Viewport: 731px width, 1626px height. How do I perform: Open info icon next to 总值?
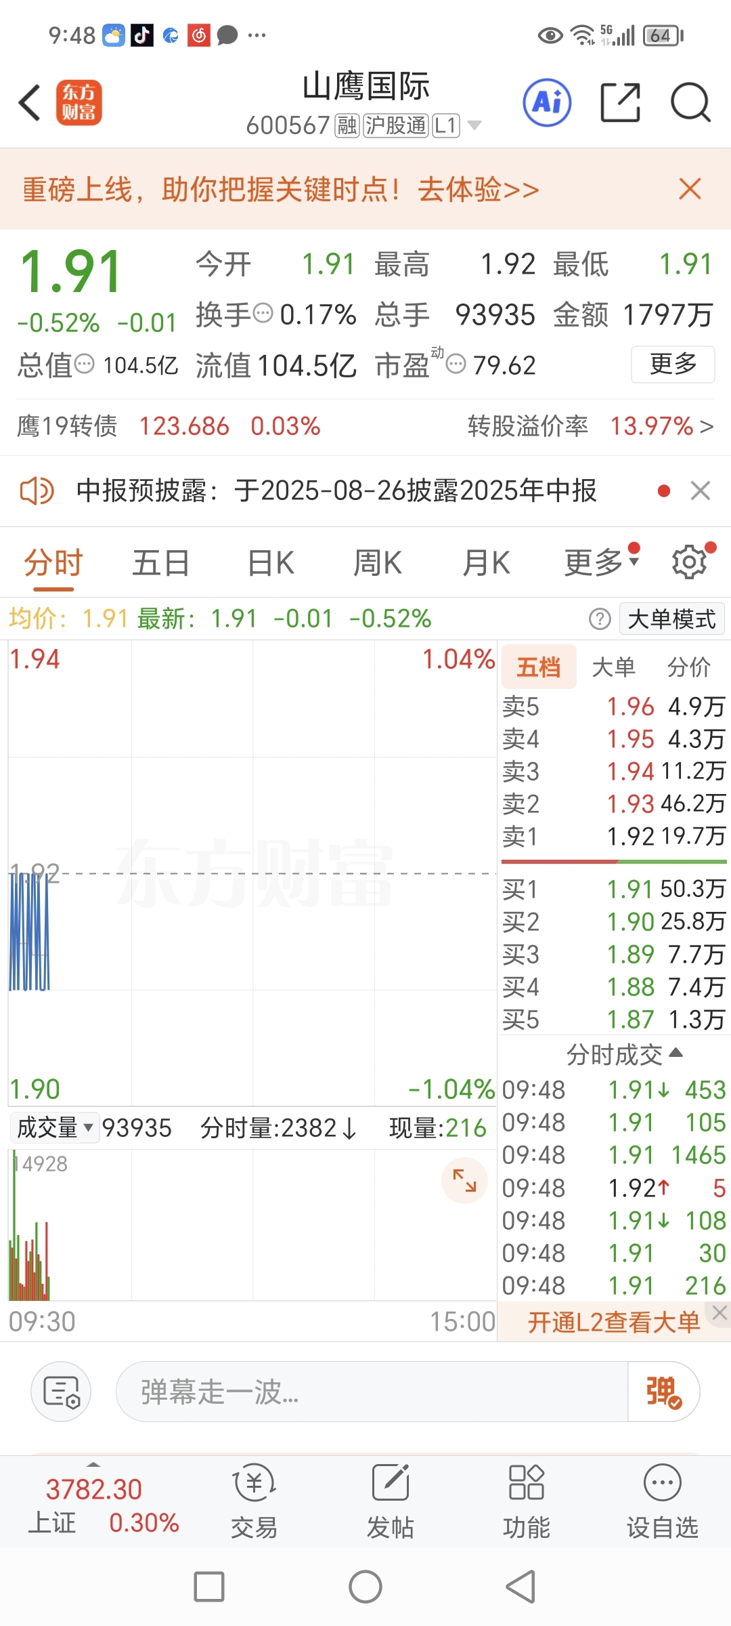[x=85, y=364]
